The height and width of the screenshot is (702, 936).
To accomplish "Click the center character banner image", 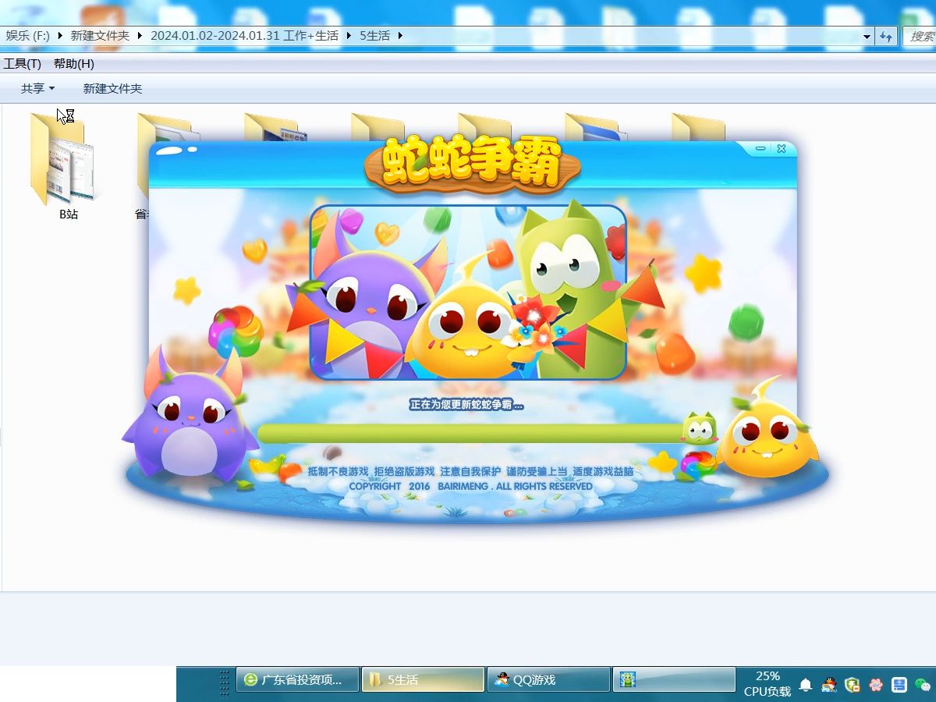I will (468, 292).
